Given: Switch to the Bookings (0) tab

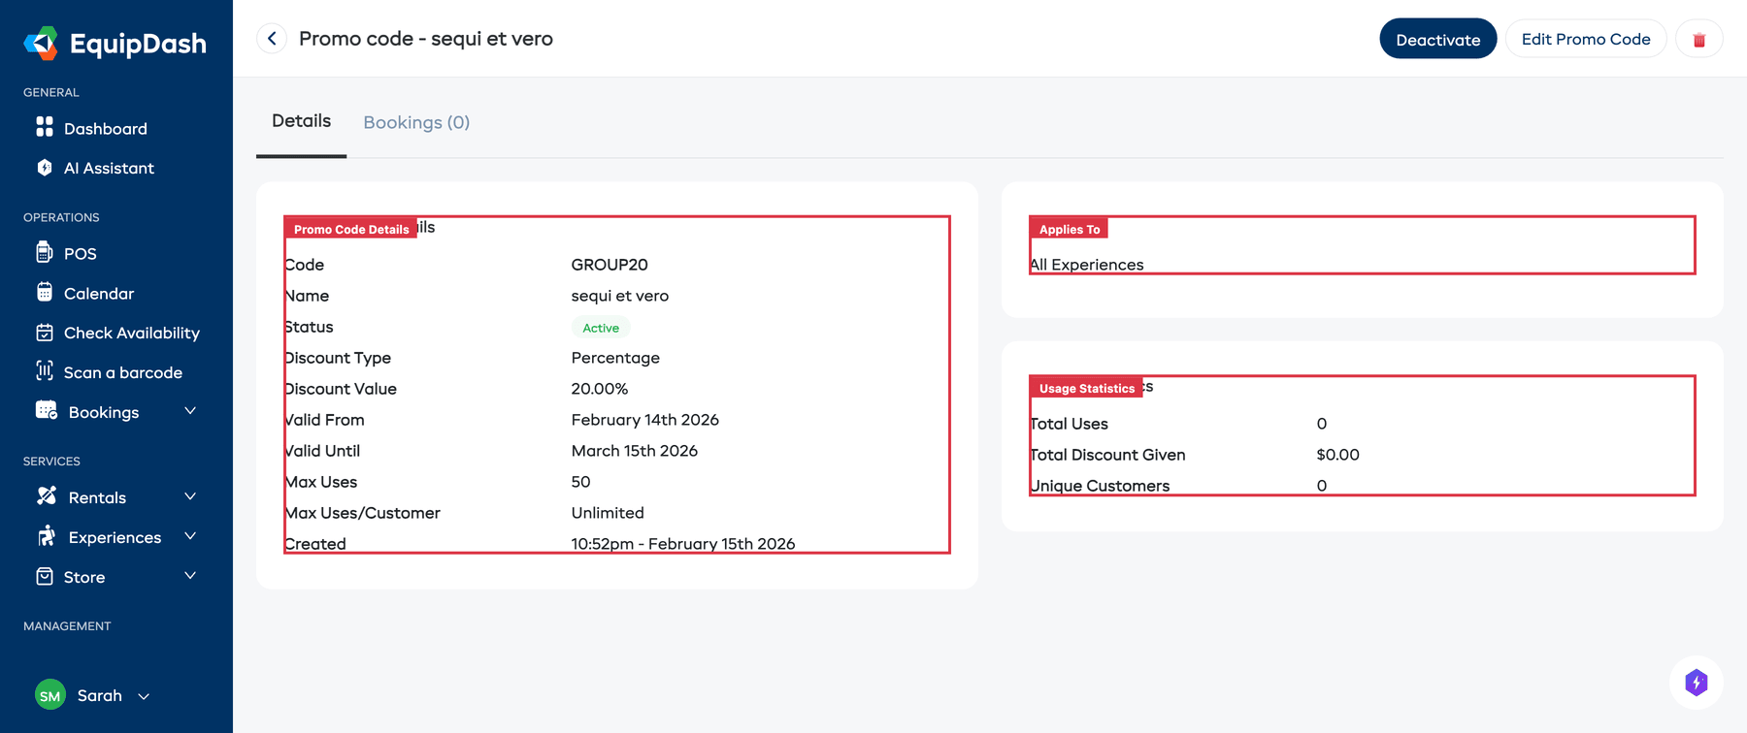Looking at the screenshot, I should [416, 122].
